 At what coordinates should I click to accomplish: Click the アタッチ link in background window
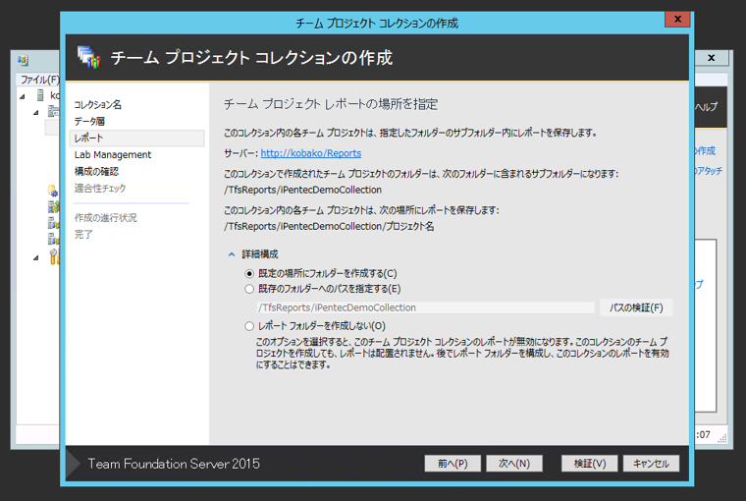coord(709,171)
